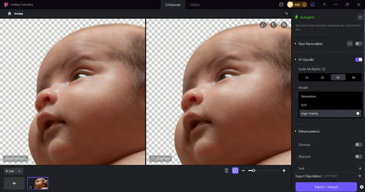The image size is (365, 192).
Task: Click the zoom slider handle
Action: tap(253, 171)
